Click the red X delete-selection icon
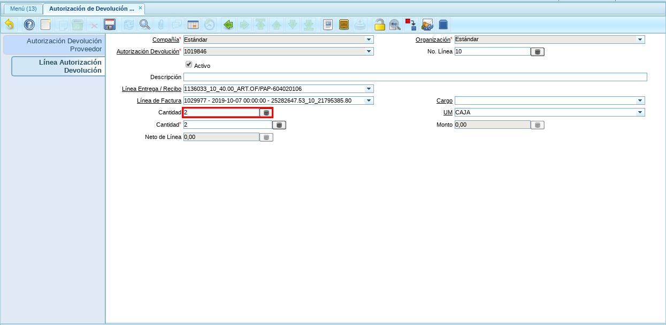 pyautogui.click(x=94, y=25)
